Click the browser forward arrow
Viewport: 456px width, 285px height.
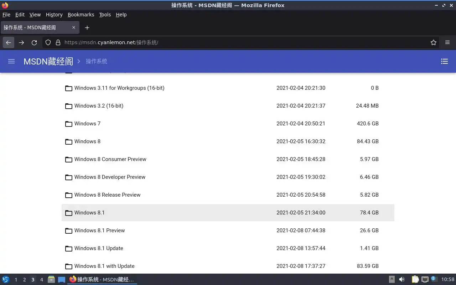tap(21, 42)
